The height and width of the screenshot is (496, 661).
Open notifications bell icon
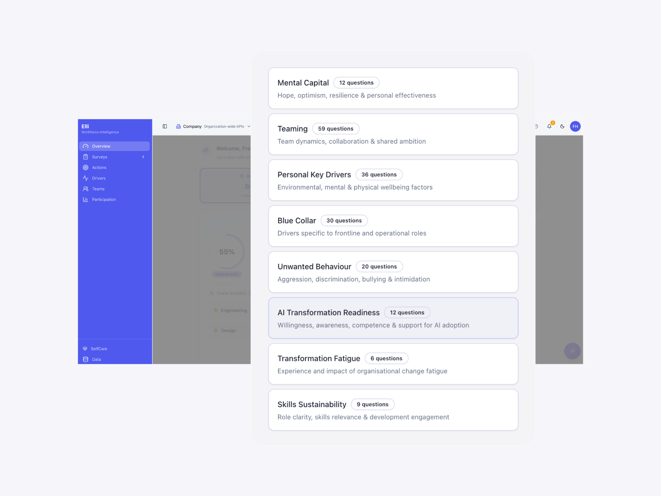549,127
